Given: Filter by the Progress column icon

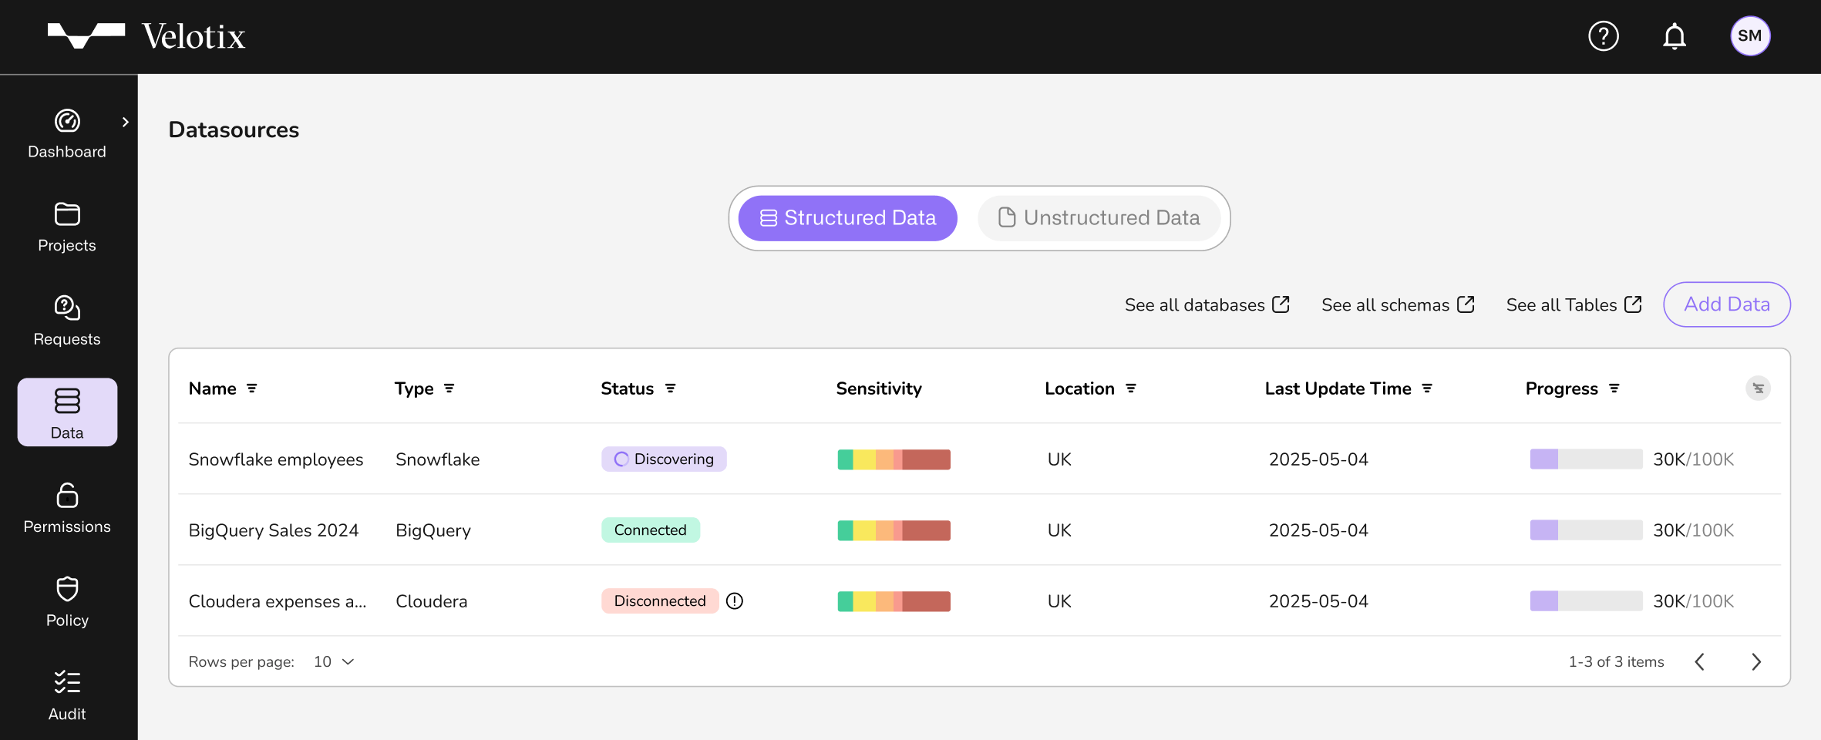Looking at the screenshot, I should 1614,388.
